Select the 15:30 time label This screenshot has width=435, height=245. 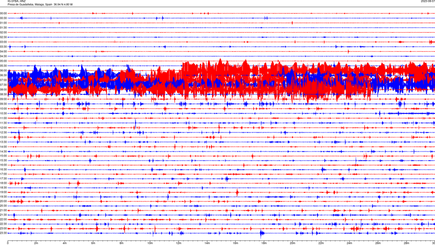pos(3,161)
